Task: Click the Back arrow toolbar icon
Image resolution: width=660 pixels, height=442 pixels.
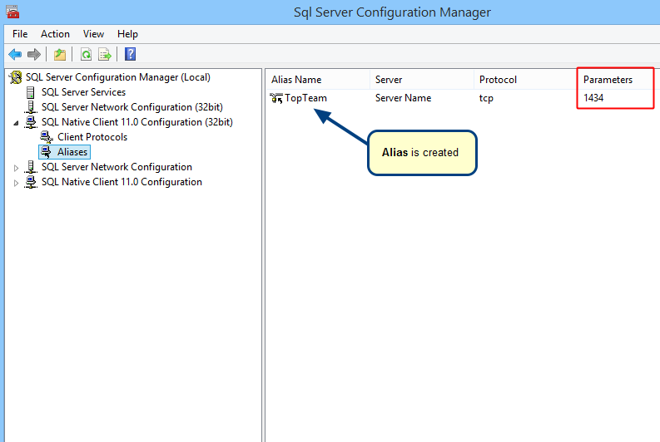Action: coord(15,55)
